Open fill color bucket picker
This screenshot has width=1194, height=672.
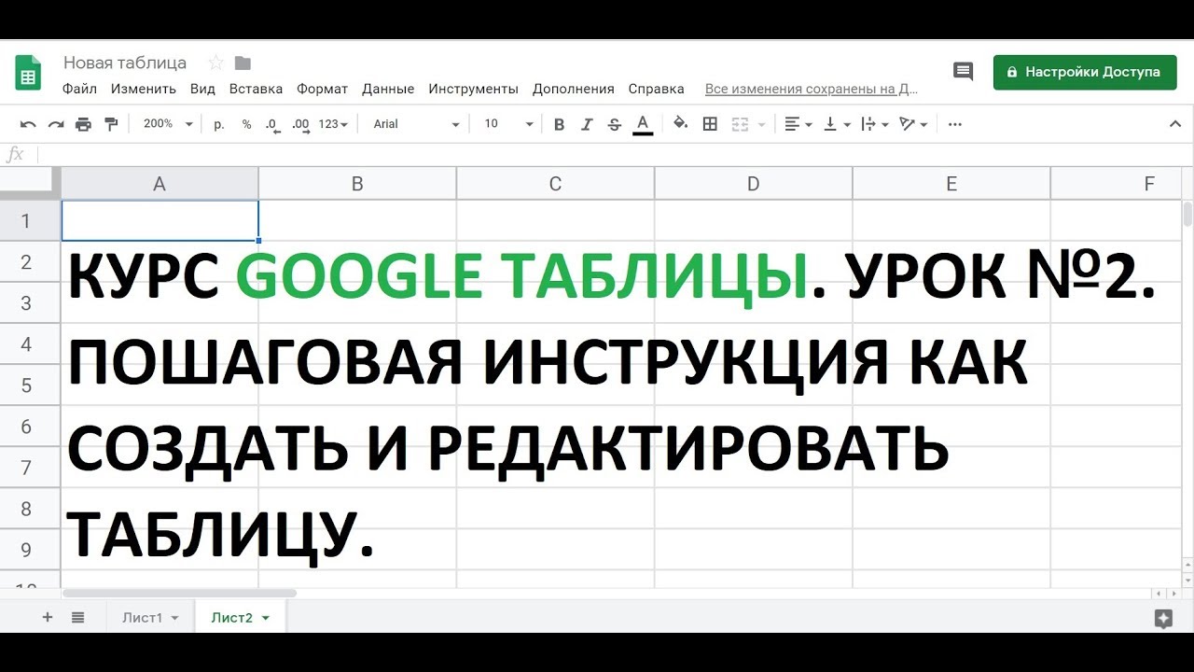click(681, 124)
